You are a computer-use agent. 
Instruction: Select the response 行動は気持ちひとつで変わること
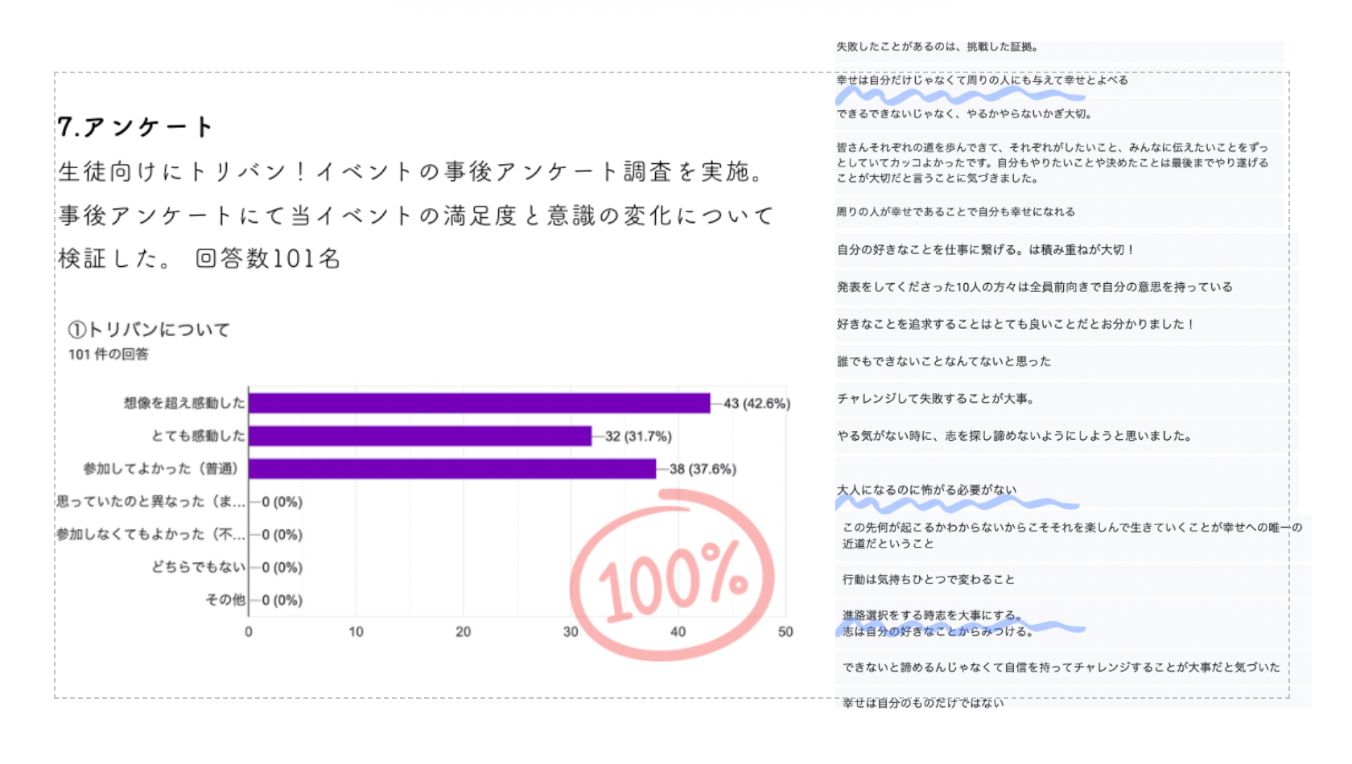(929, 579)
